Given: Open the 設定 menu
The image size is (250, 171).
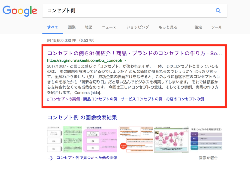Looking at the screenshot, I should [x=198, y=27].
